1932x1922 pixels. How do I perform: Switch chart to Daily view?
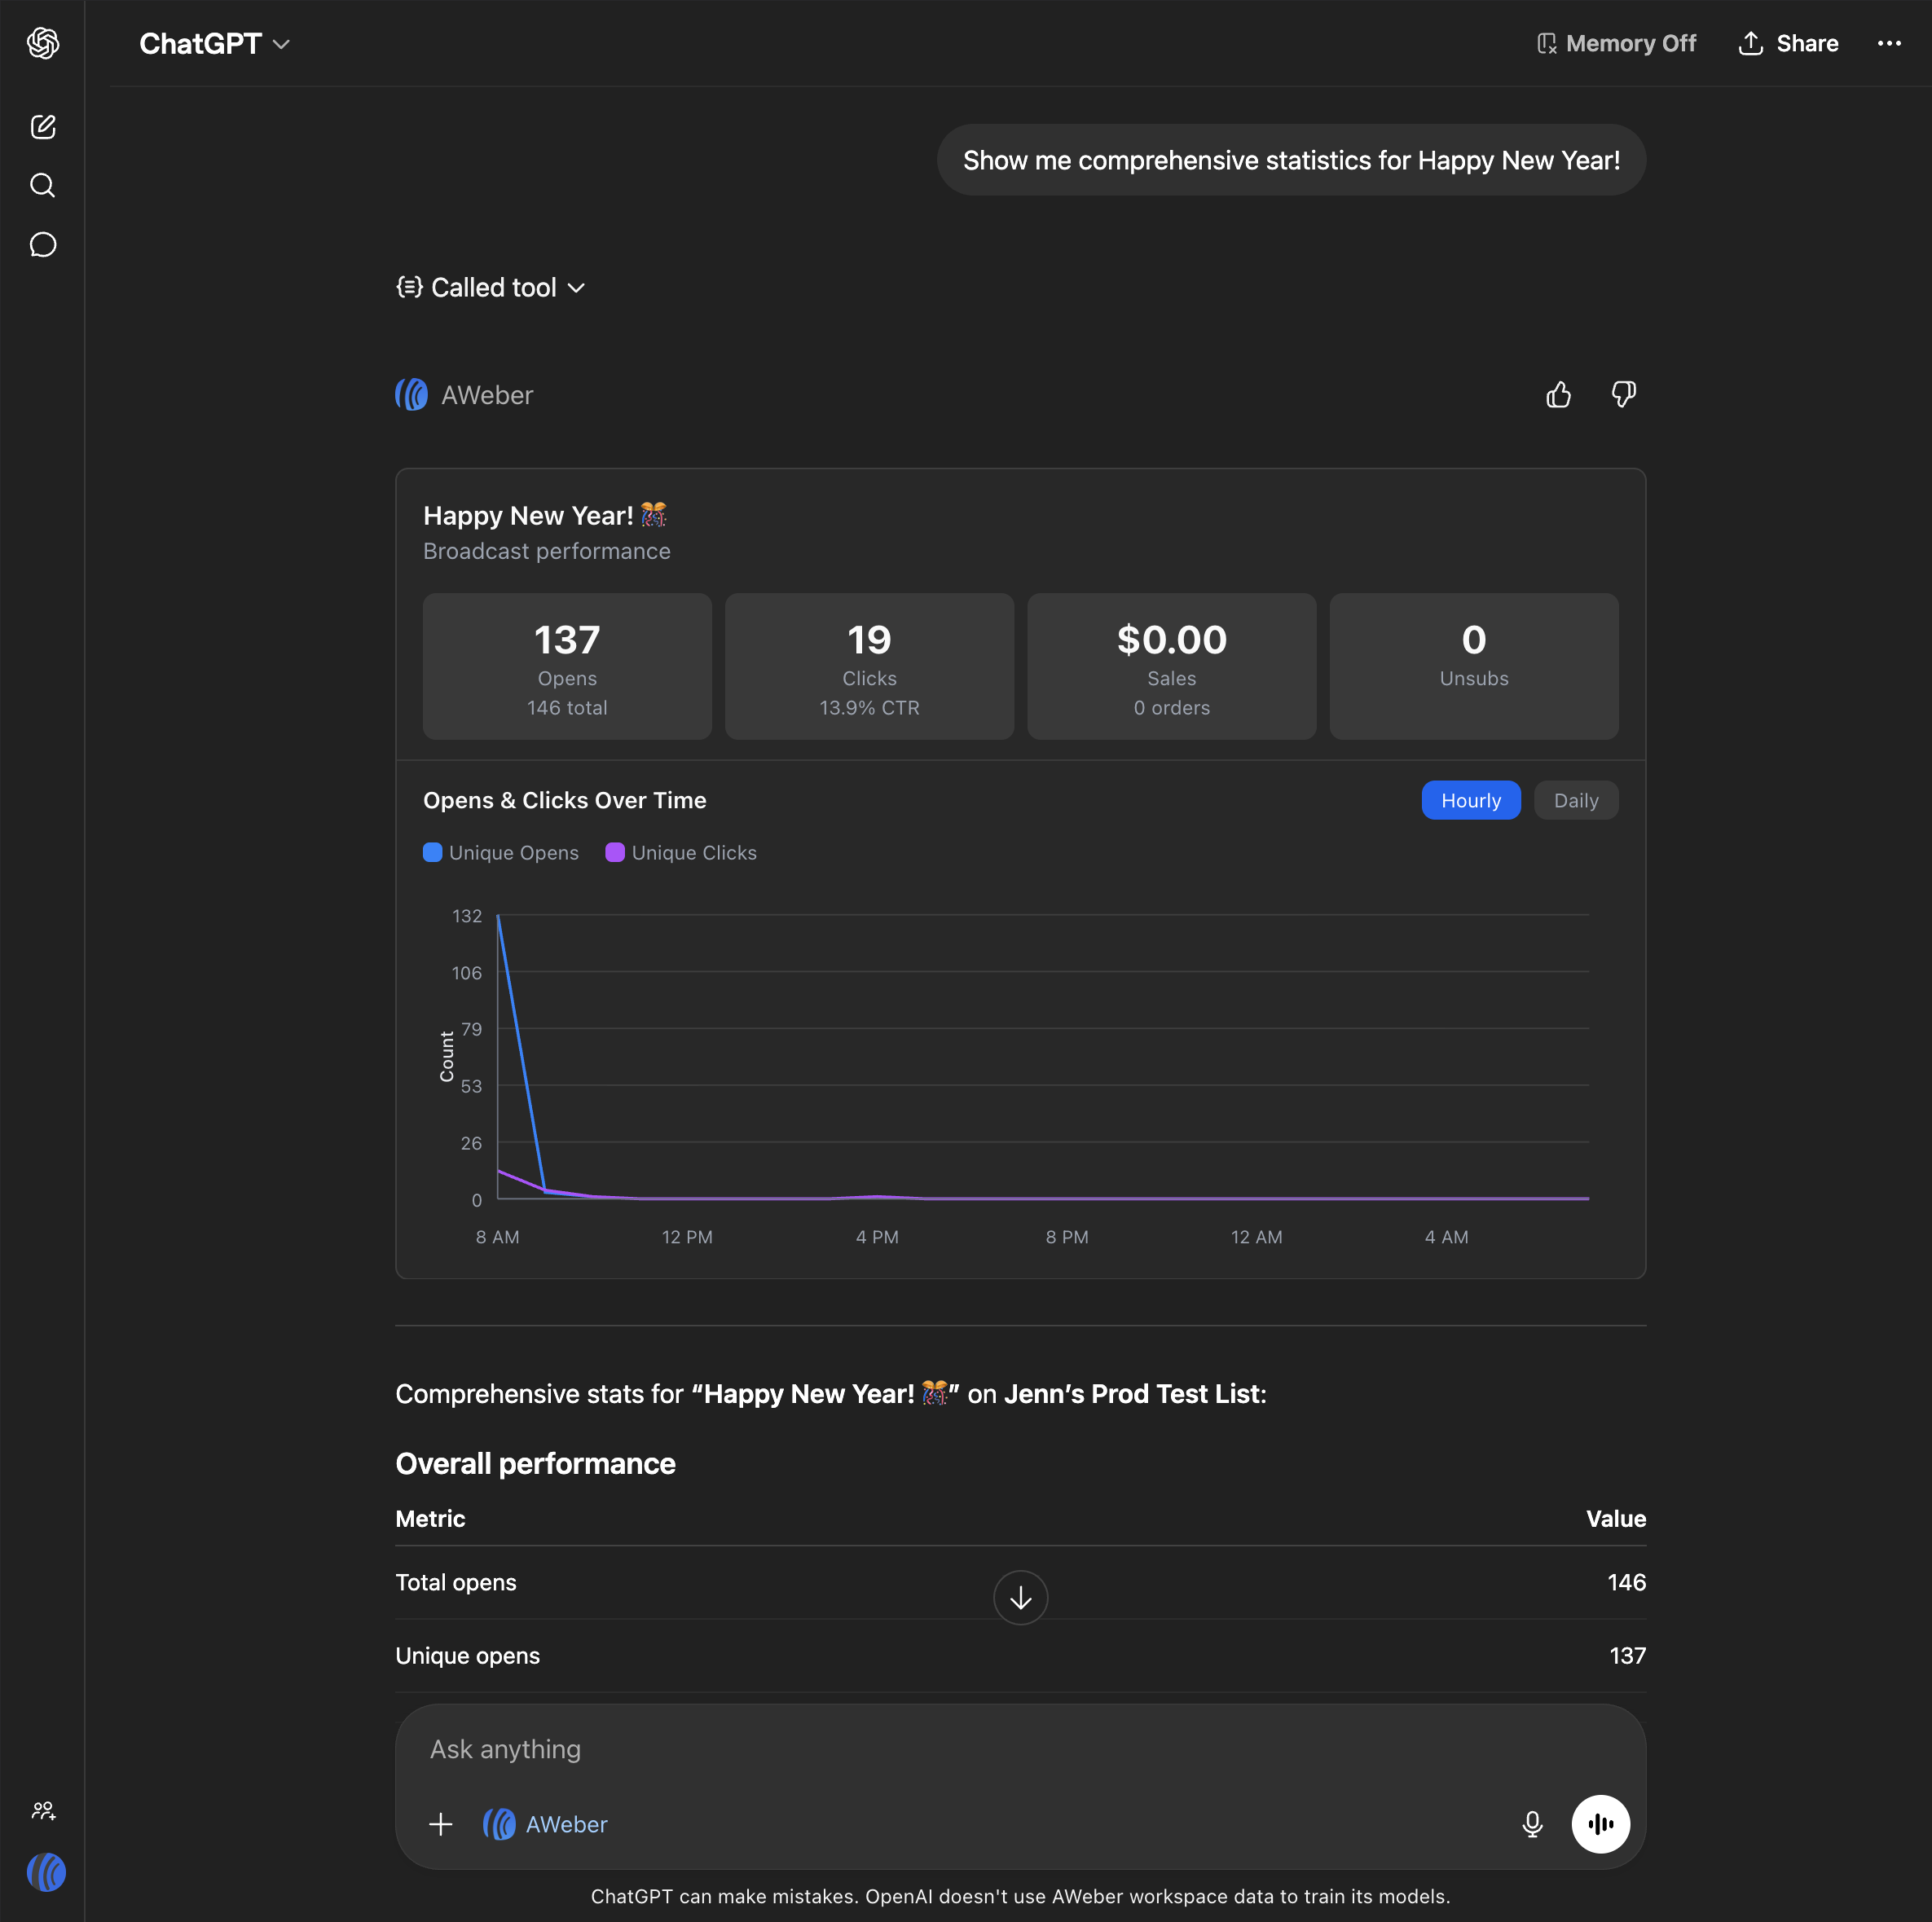point(1575,801)
